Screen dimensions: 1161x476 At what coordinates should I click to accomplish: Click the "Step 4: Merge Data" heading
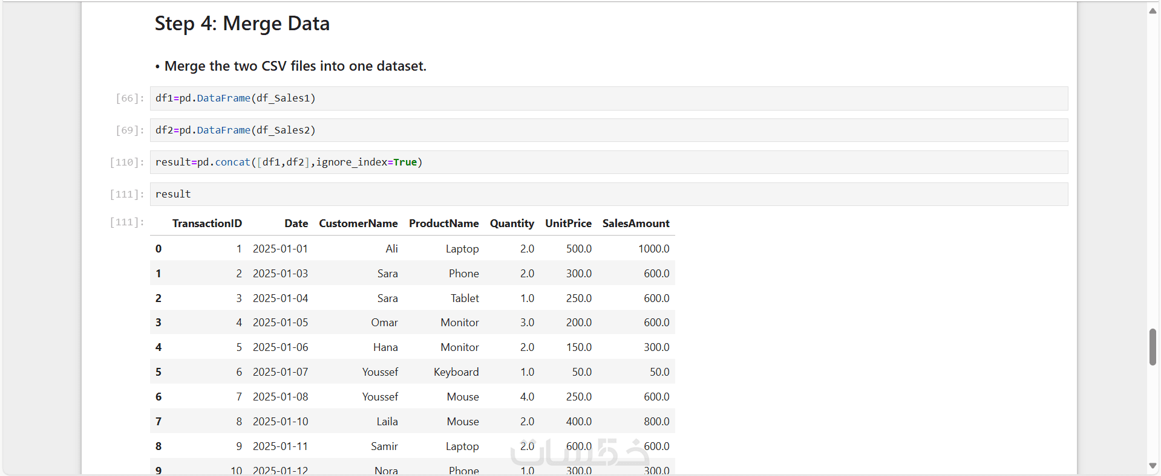(242, 24)
